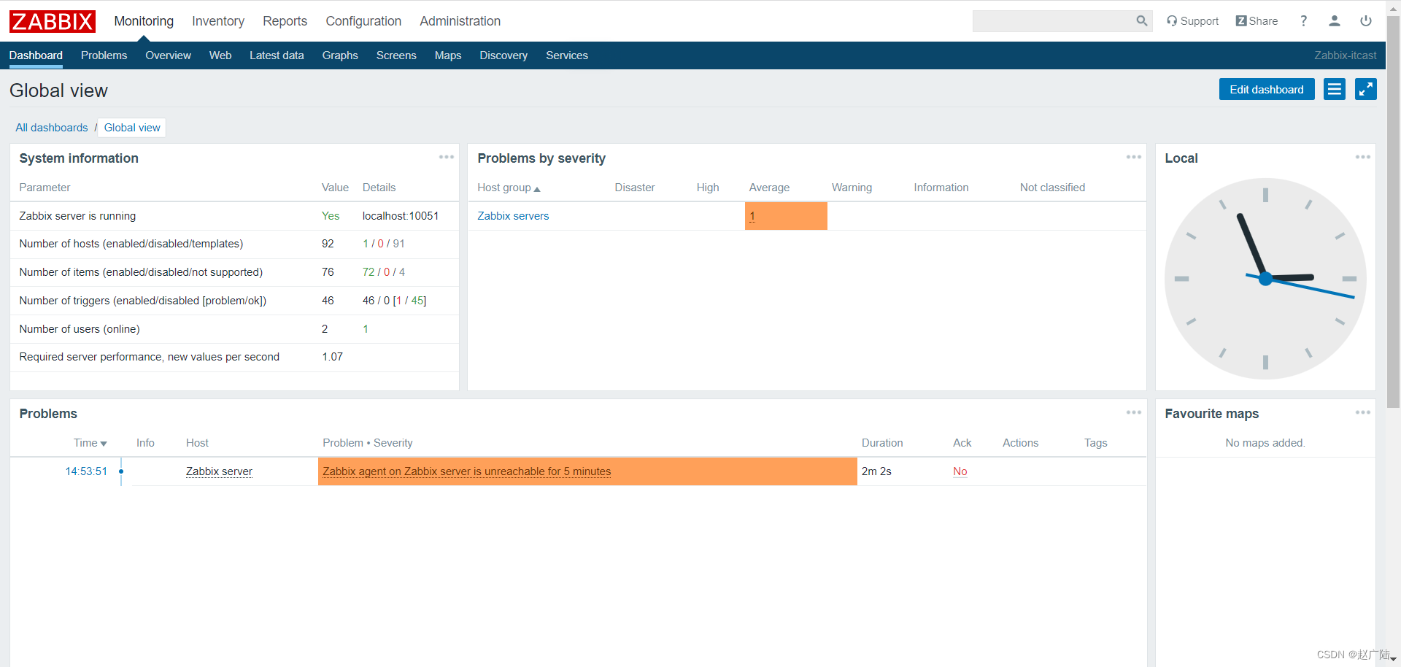Open the Zabbix server host menu
Viewport: 1401px width, 667px height.
point(219,471)
